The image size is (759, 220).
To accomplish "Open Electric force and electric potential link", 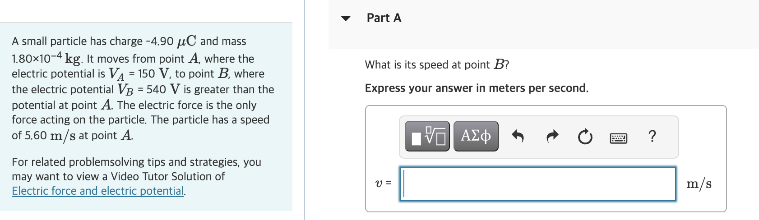I will pyautogui.click(x=98, y=191).
